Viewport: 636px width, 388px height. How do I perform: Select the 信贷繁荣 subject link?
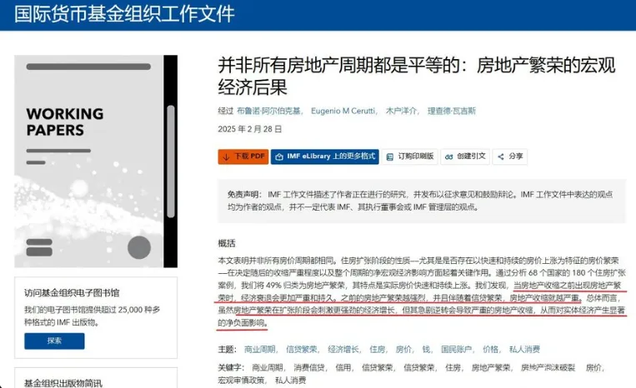point(302,349)
